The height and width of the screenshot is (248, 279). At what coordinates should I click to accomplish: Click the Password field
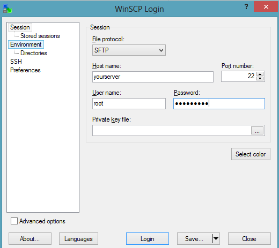tap(219, 103)
